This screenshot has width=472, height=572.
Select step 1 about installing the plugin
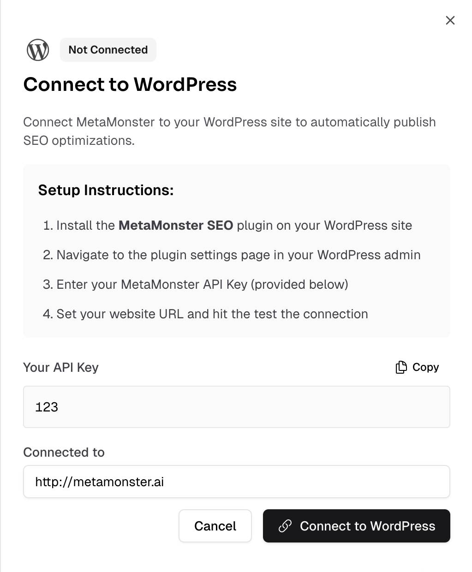click(x=227, y=226)
